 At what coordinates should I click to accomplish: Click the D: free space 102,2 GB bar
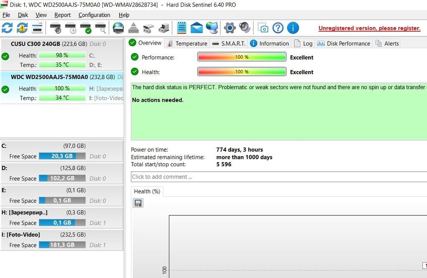(62, 178)
